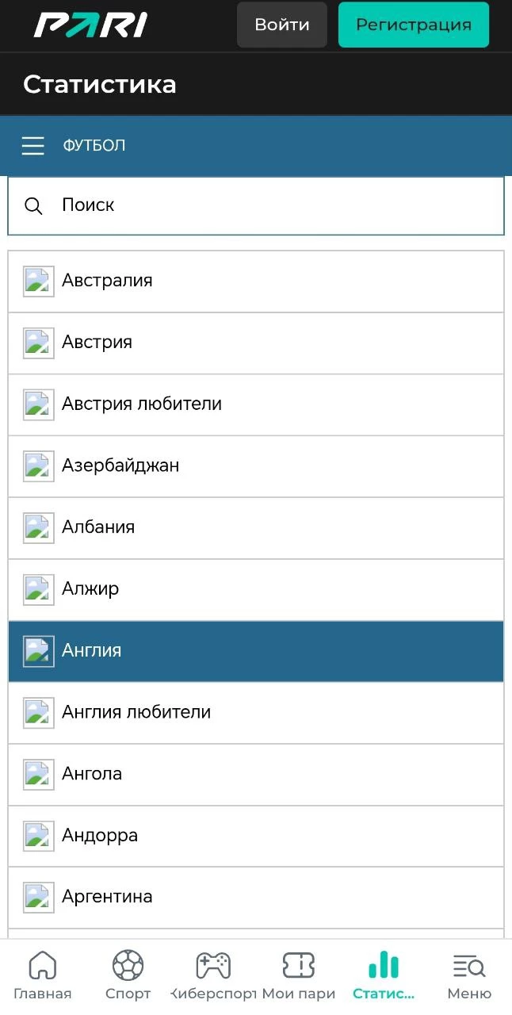Tap the Главная home icon
The width and height of the screenshot is (512, 1015).
coord(42,966)
